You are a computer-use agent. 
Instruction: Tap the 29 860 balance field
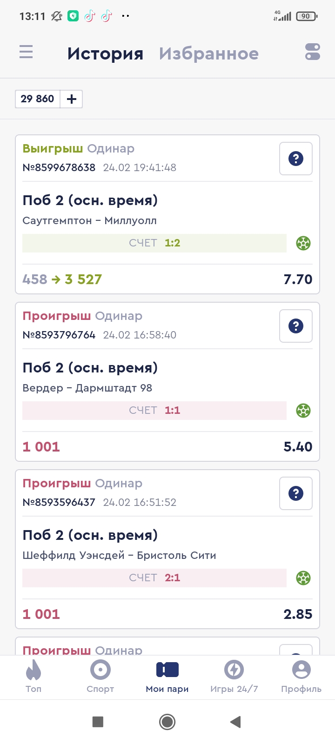[38, 99]
